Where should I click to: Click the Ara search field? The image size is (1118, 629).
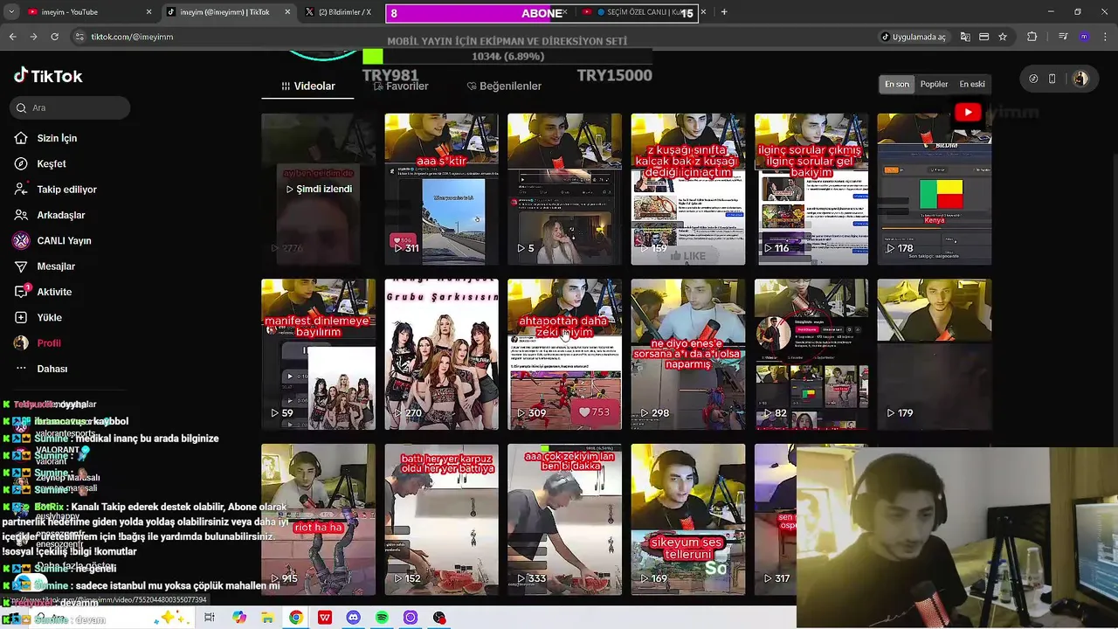tap(71, 107)
